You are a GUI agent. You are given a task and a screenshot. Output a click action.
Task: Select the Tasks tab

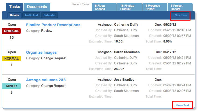point(15,7)
